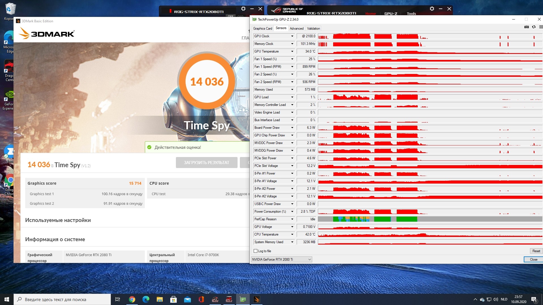Switch to the Advanced tab
This screenshot has height=305, width=543.
coord(296,29)
